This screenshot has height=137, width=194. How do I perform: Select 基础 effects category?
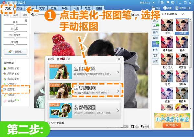[156, 32]
